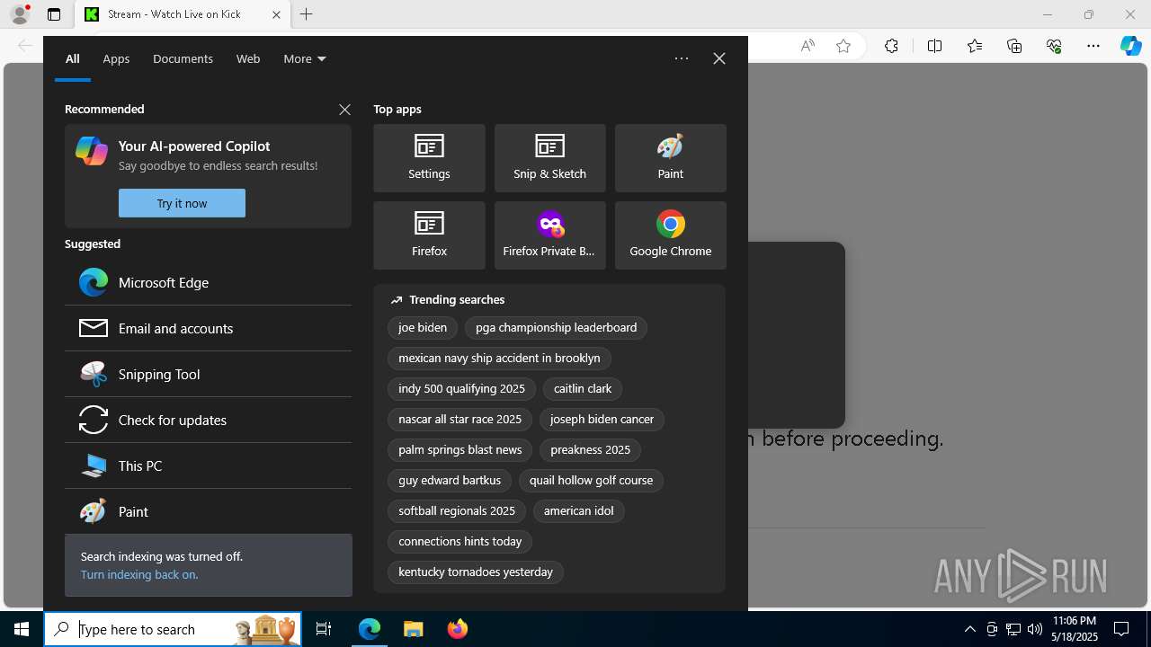Viewport: 1151px width, 647px height.
Task: Choose indy 500 qualifying 2025 search
Action: coord(461,389)
